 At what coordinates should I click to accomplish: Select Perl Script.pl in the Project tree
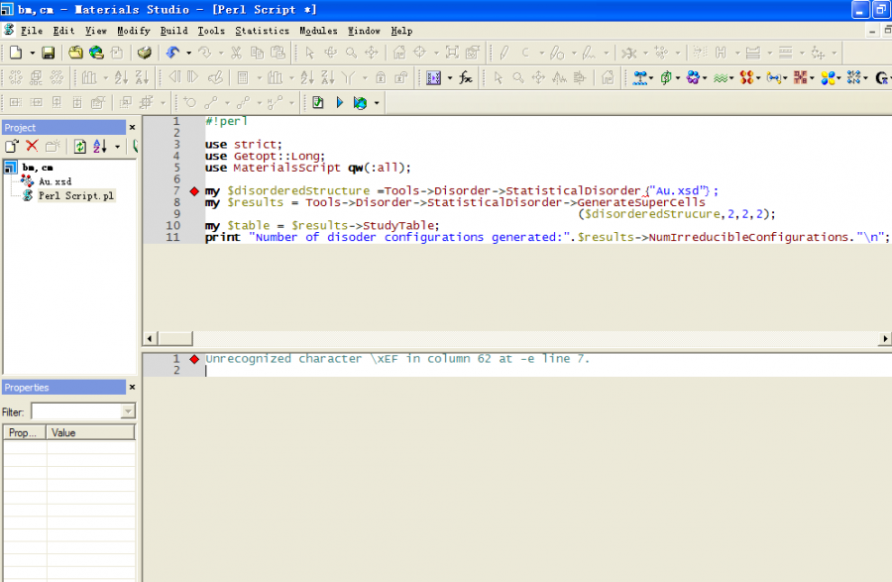76,195
